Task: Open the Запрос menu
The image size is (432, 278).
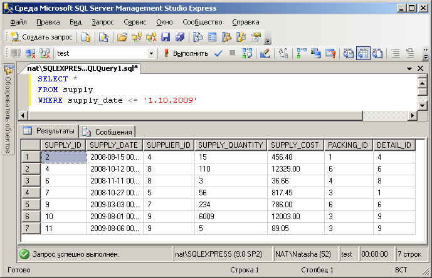Action: click(102, 22)
